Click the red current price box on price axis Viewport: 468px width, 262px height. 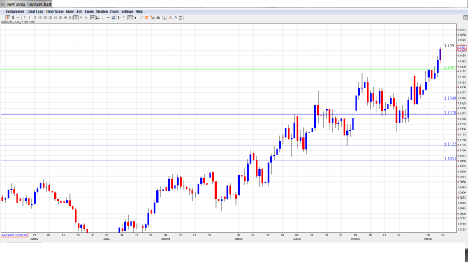[x=462, y=48]
